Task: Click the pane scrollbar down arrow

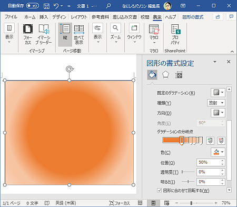Action: point(229,190)
